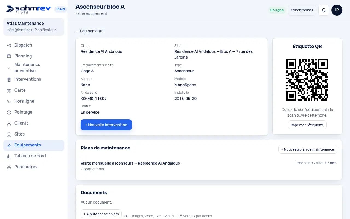Open Interventions from the sidebar

coord(34,79)
